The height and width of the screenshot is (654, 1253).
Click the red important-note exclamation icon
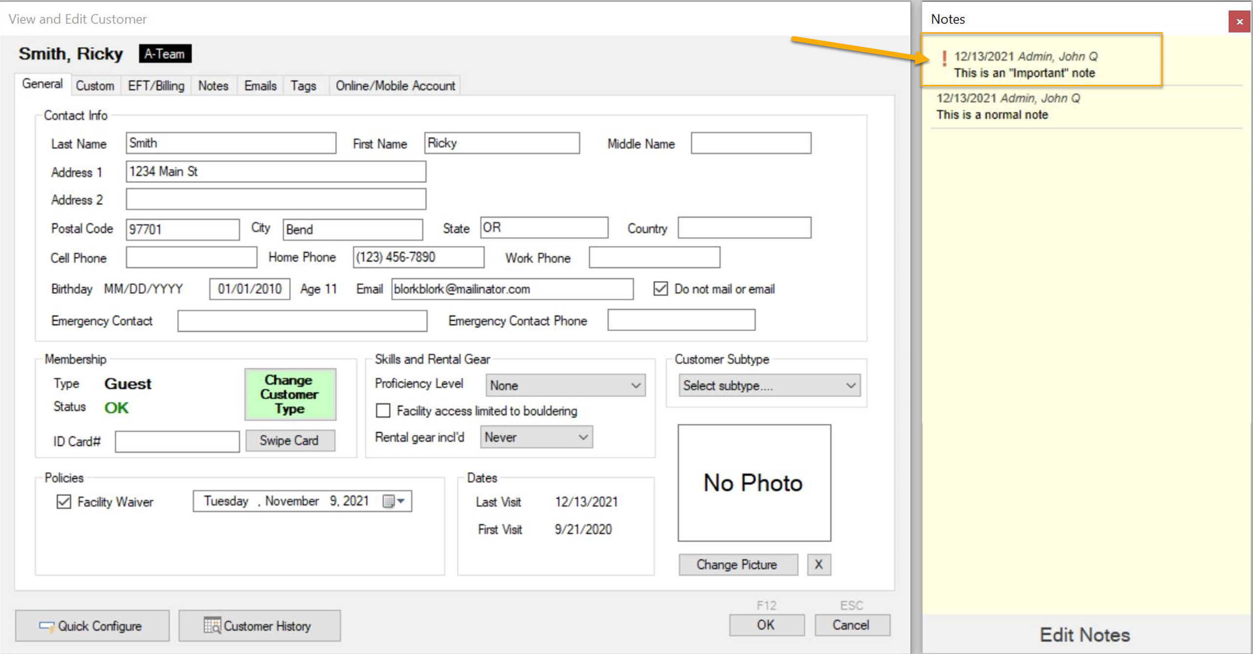coord(944,59)
